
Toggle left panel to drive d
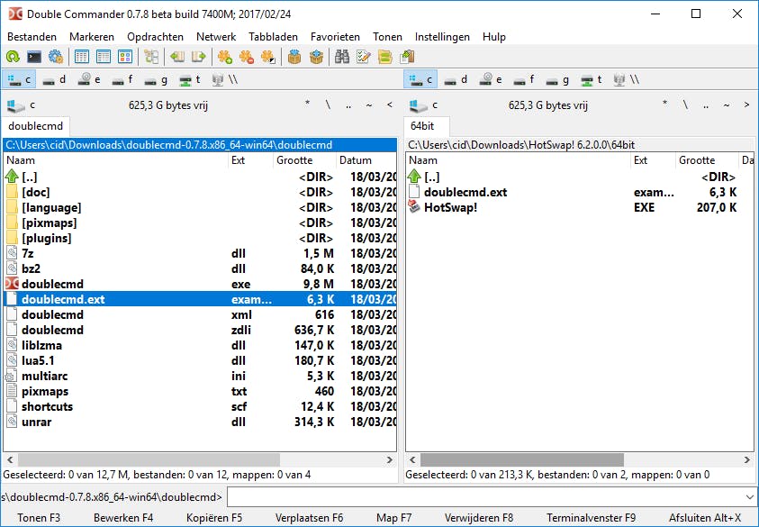point(53,79)
